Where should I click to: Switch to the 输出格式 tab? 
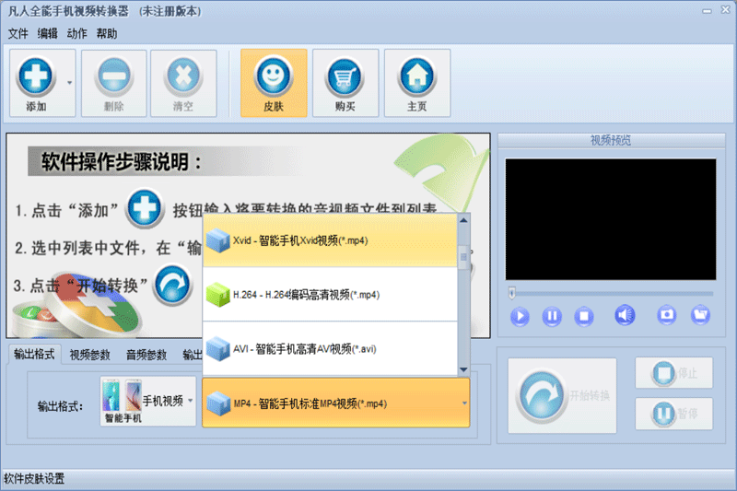pyautogui.click(x=34, y=355)
